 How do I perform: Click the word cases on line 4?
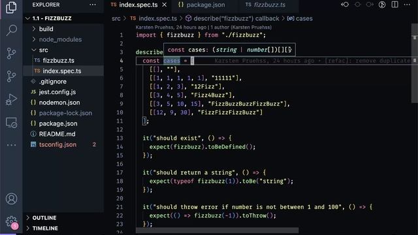[x=172, y=61]
